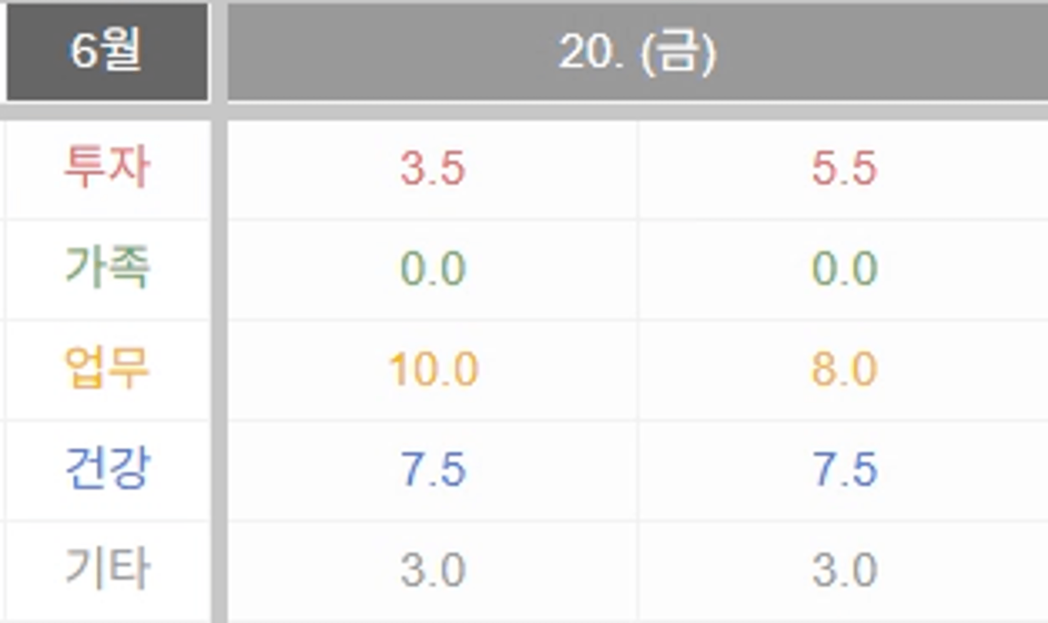Click the border between 3.5 and 5.5 cells
This screenshot has width=1048, height=623.
coord(637,170)
